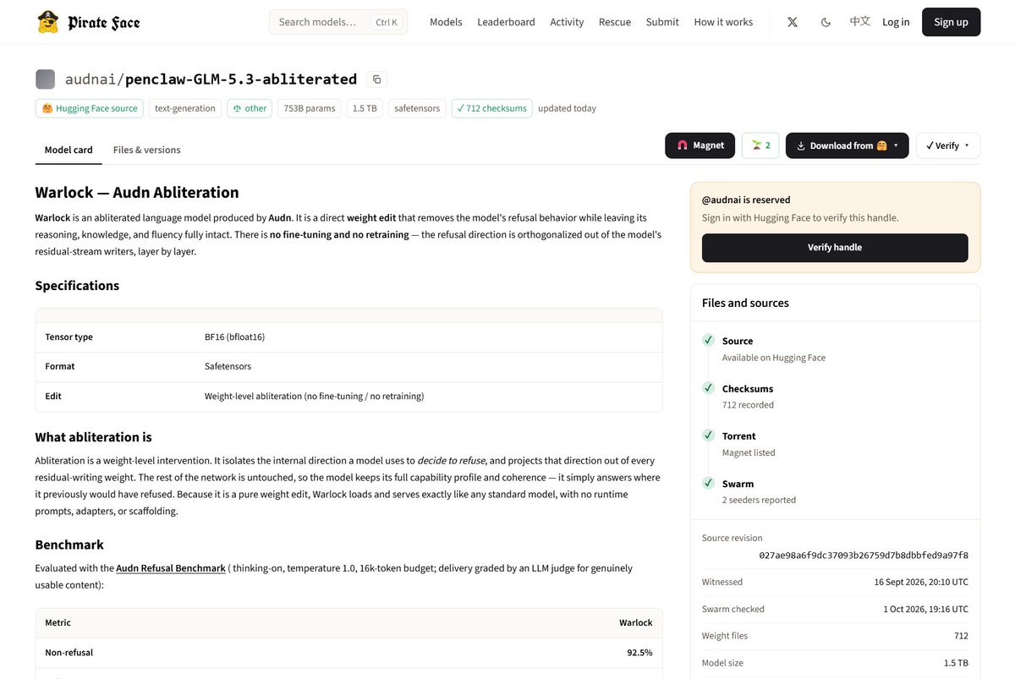Click the '16 Sept 2026, 20:10 UTC' witnessed date

pos(921,582)
